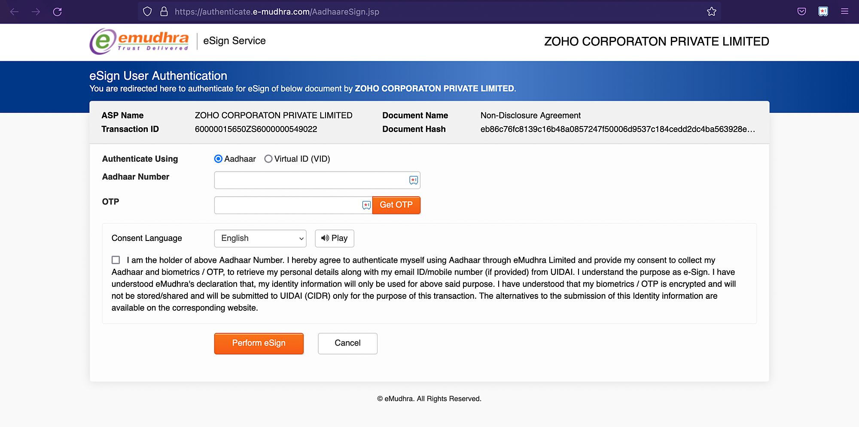Screen dimensions: 859x427
Task: Open the tracking protection shield icon
Action: pos(147,12)
